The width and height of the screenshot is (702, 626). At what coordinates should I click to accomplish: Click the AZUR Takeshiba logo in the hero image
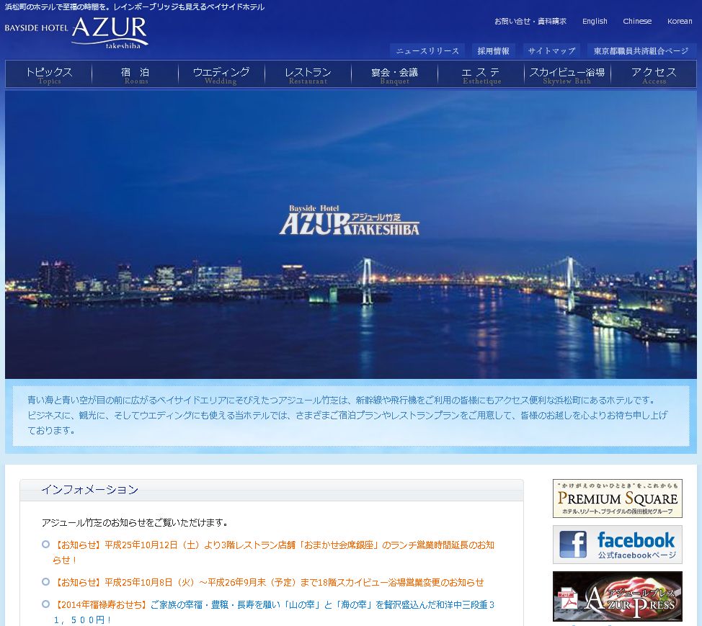tap(350, 220)
